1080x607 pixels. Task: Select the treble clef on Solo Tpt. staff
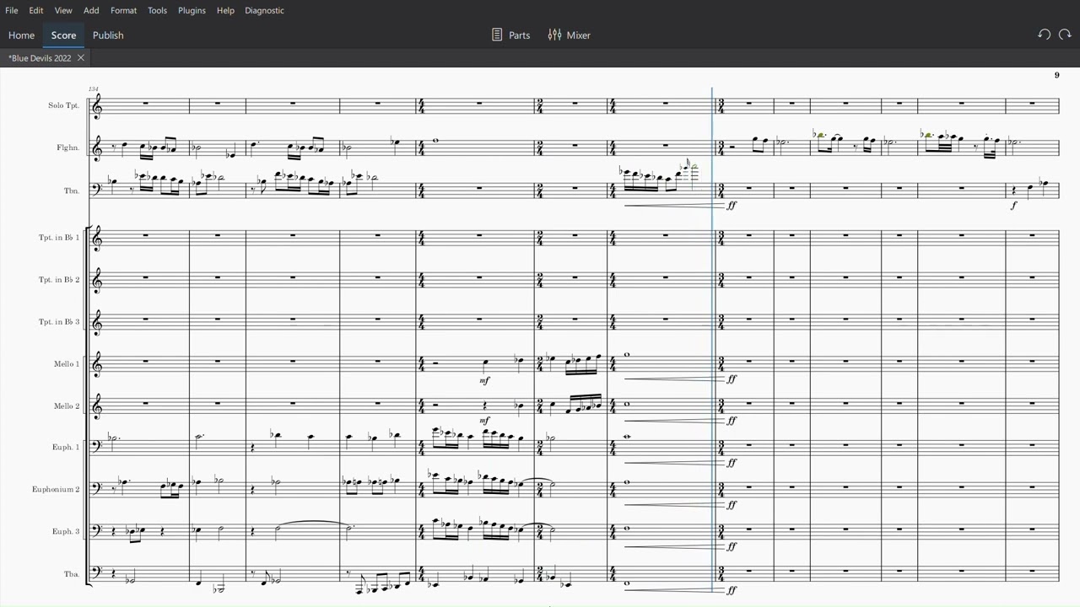pos(97,105)
